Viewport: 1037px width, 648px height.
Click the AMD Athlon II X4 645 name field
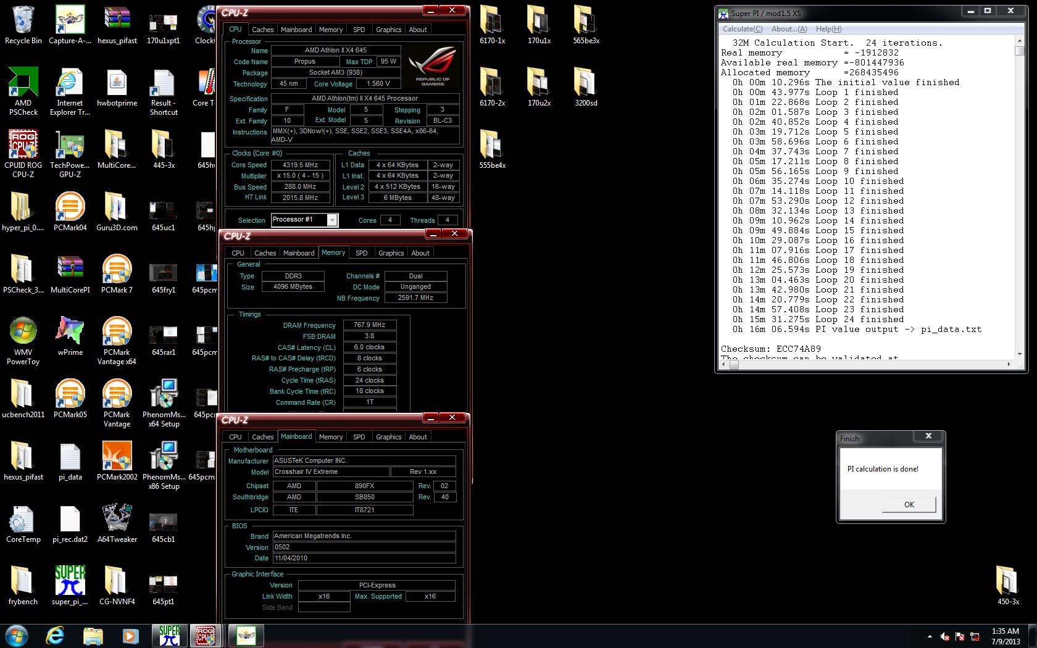[x=336, y=50]
